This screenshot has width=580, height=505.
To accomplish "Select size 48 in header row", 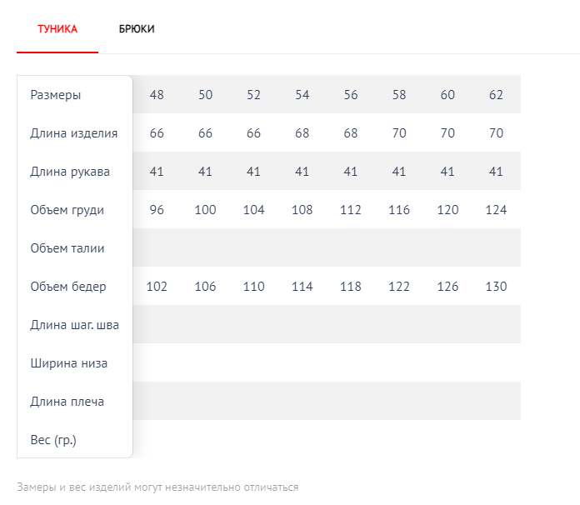I will pos(157,95).
